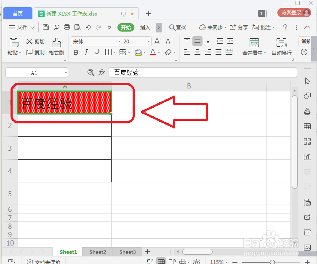Expand fill color dropdown arrow
The image size is (317, 264).
click(144, 53)
